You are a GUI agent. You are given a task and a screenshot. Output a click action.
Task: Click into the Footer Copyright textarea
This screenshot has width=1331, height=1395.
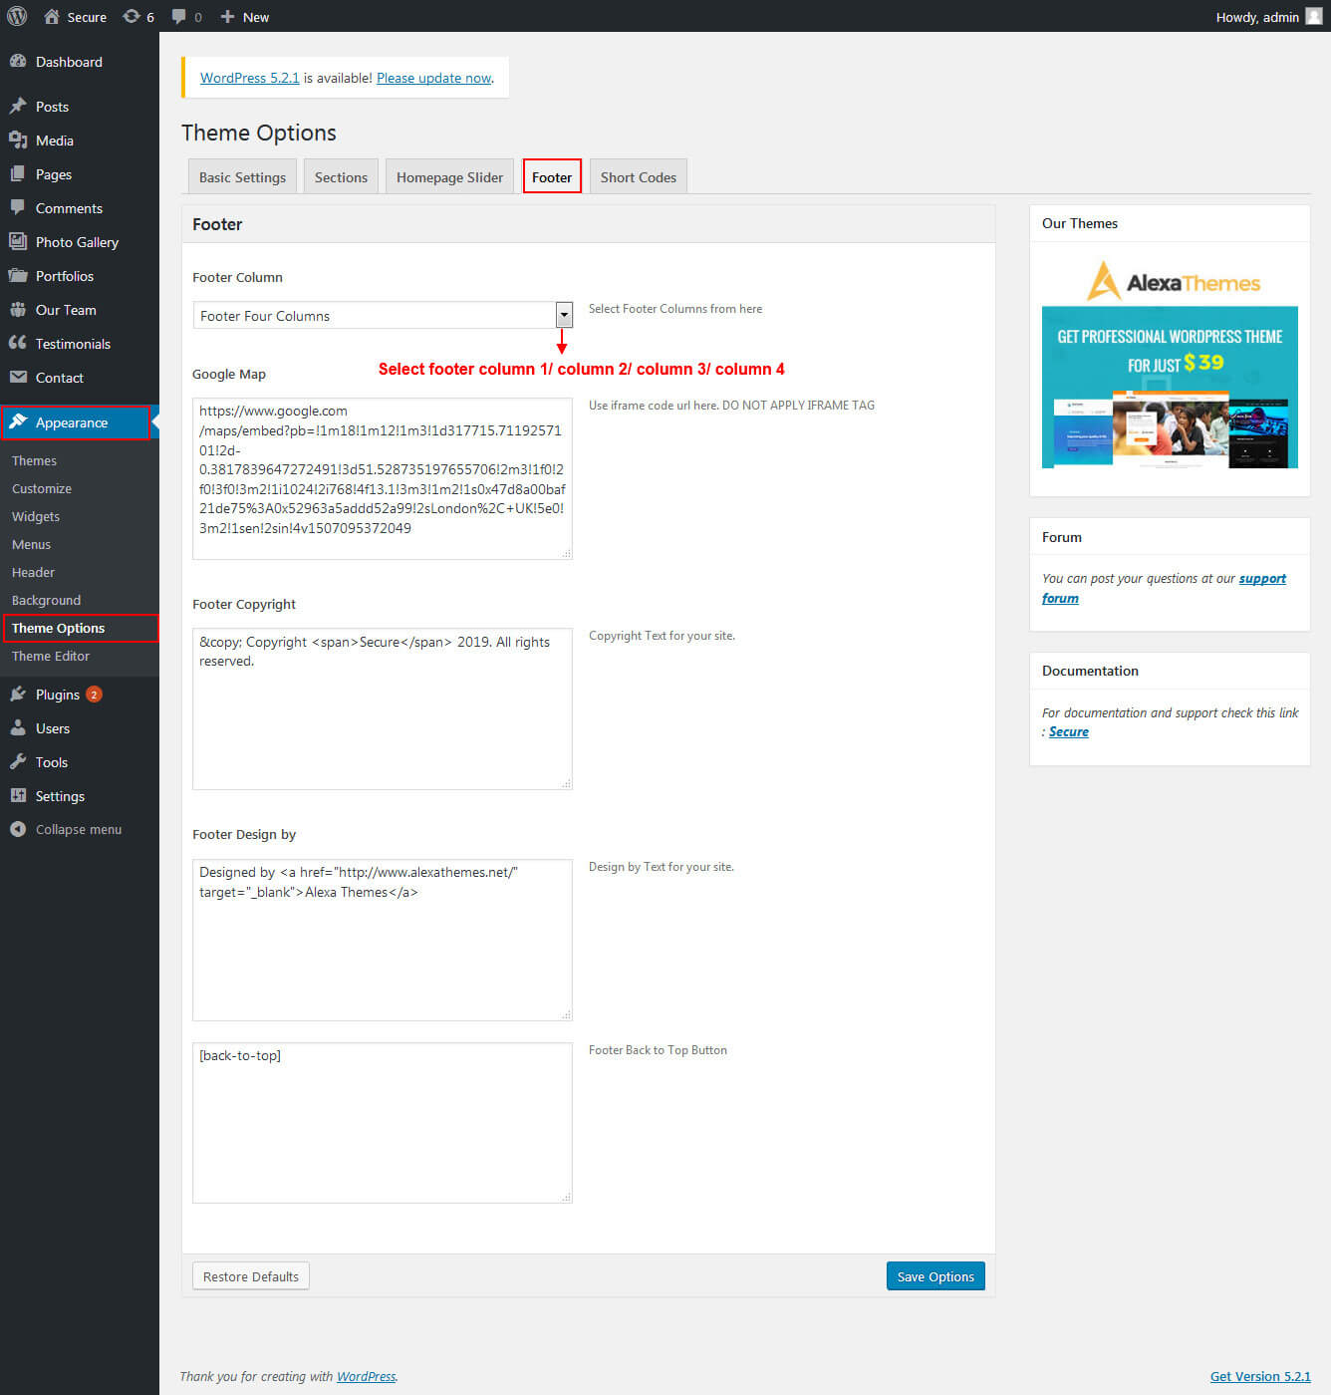click(383, 708)
